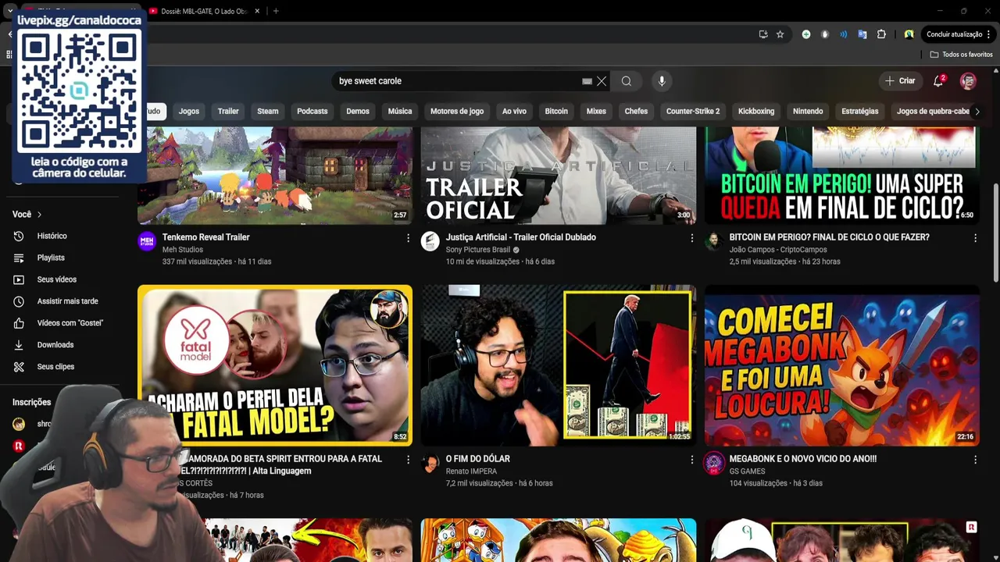Click the Concluir atualização button

click(x=954, y=34)
